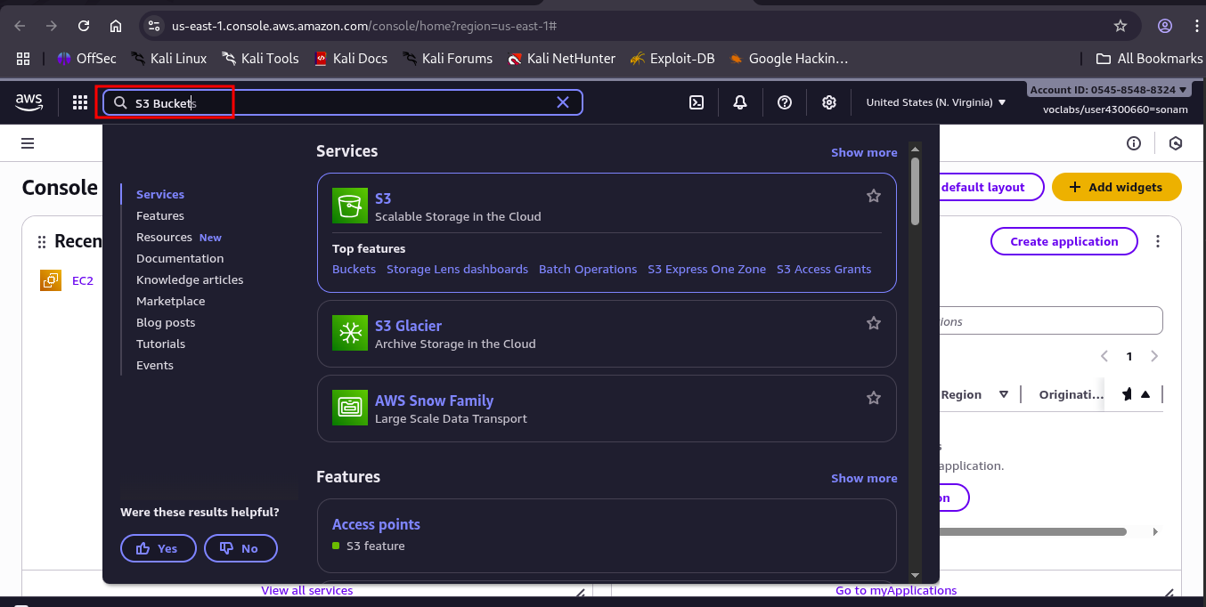Image resolution: width=1206 pixels, height=607 pixels.
Task: Click the info circle icon top right
Action: [x=1134, y=143]
